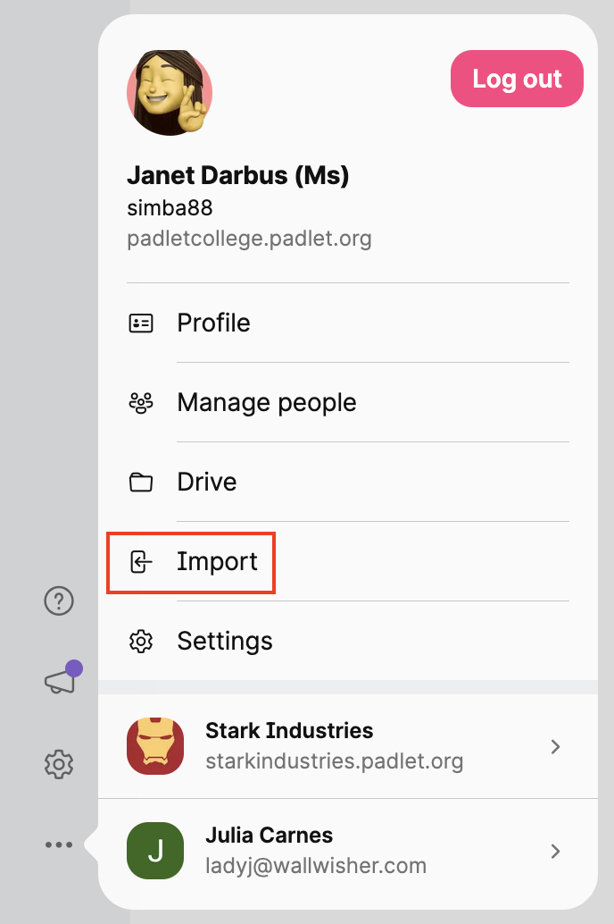
Task: Open the help question mark icon
Action: 59,601
